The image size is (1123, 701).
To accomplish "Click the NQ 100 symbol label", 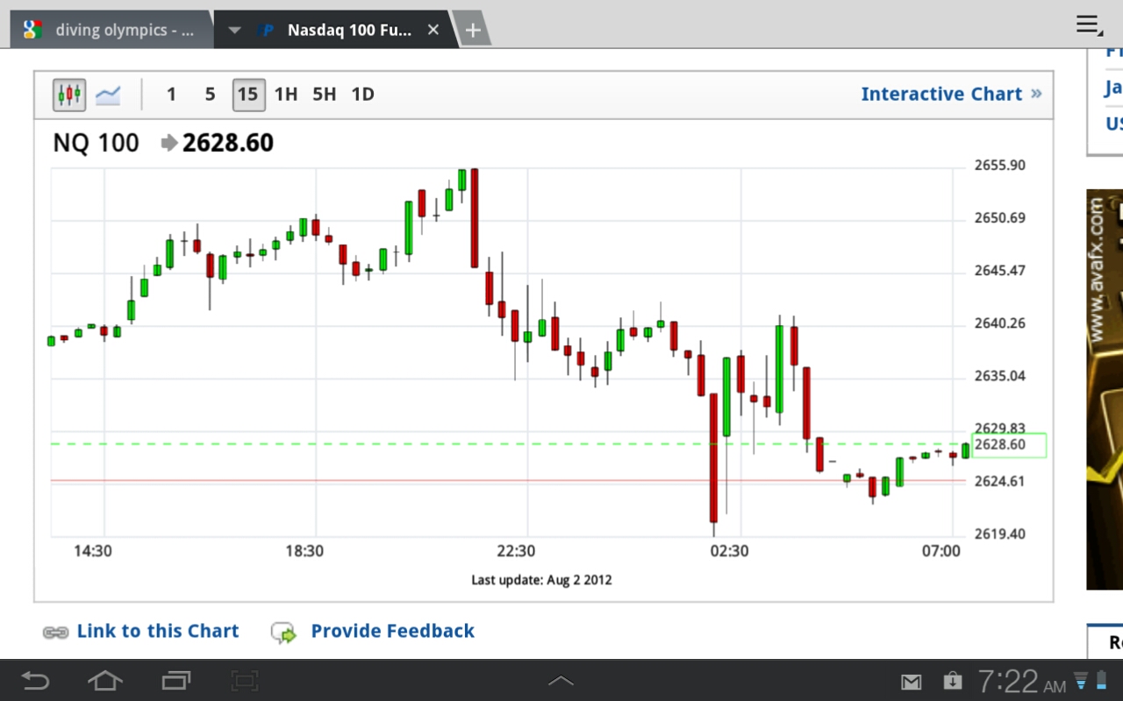I will [96, 143].
